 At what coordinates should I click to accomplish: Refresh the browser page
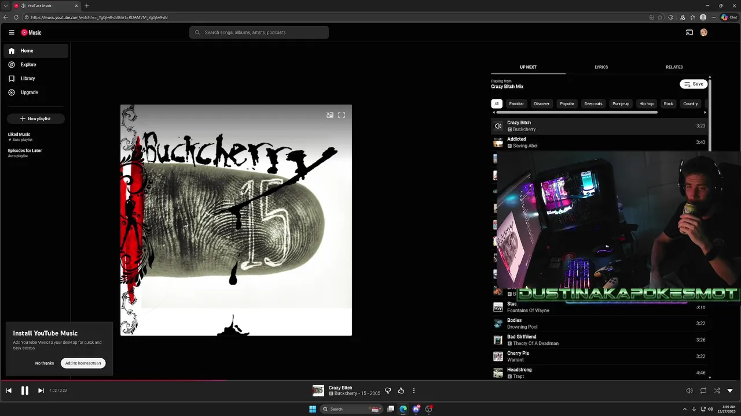coord(16,17)
